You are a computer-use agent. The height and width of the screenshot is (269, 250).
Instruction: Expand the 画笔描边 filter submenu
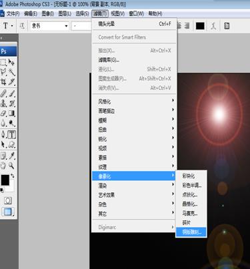point(134,111)
